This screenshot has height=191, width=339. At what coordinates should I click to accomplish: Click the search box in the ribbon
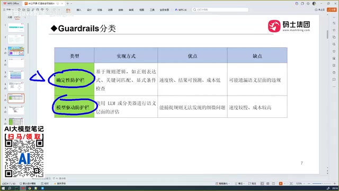click(220, 10)
